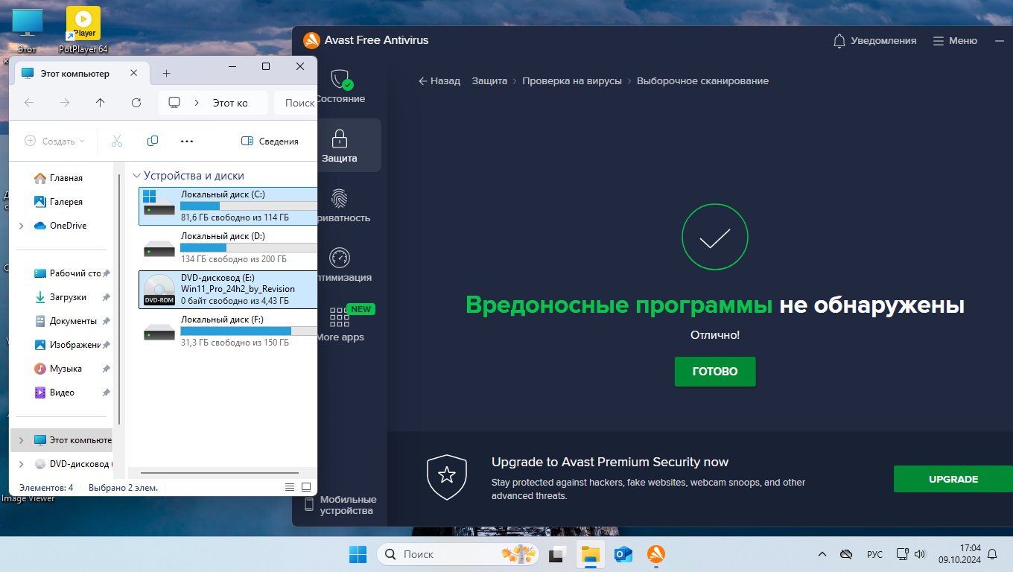
Task: Click the Explorer forward arrow
Action: 65,103
